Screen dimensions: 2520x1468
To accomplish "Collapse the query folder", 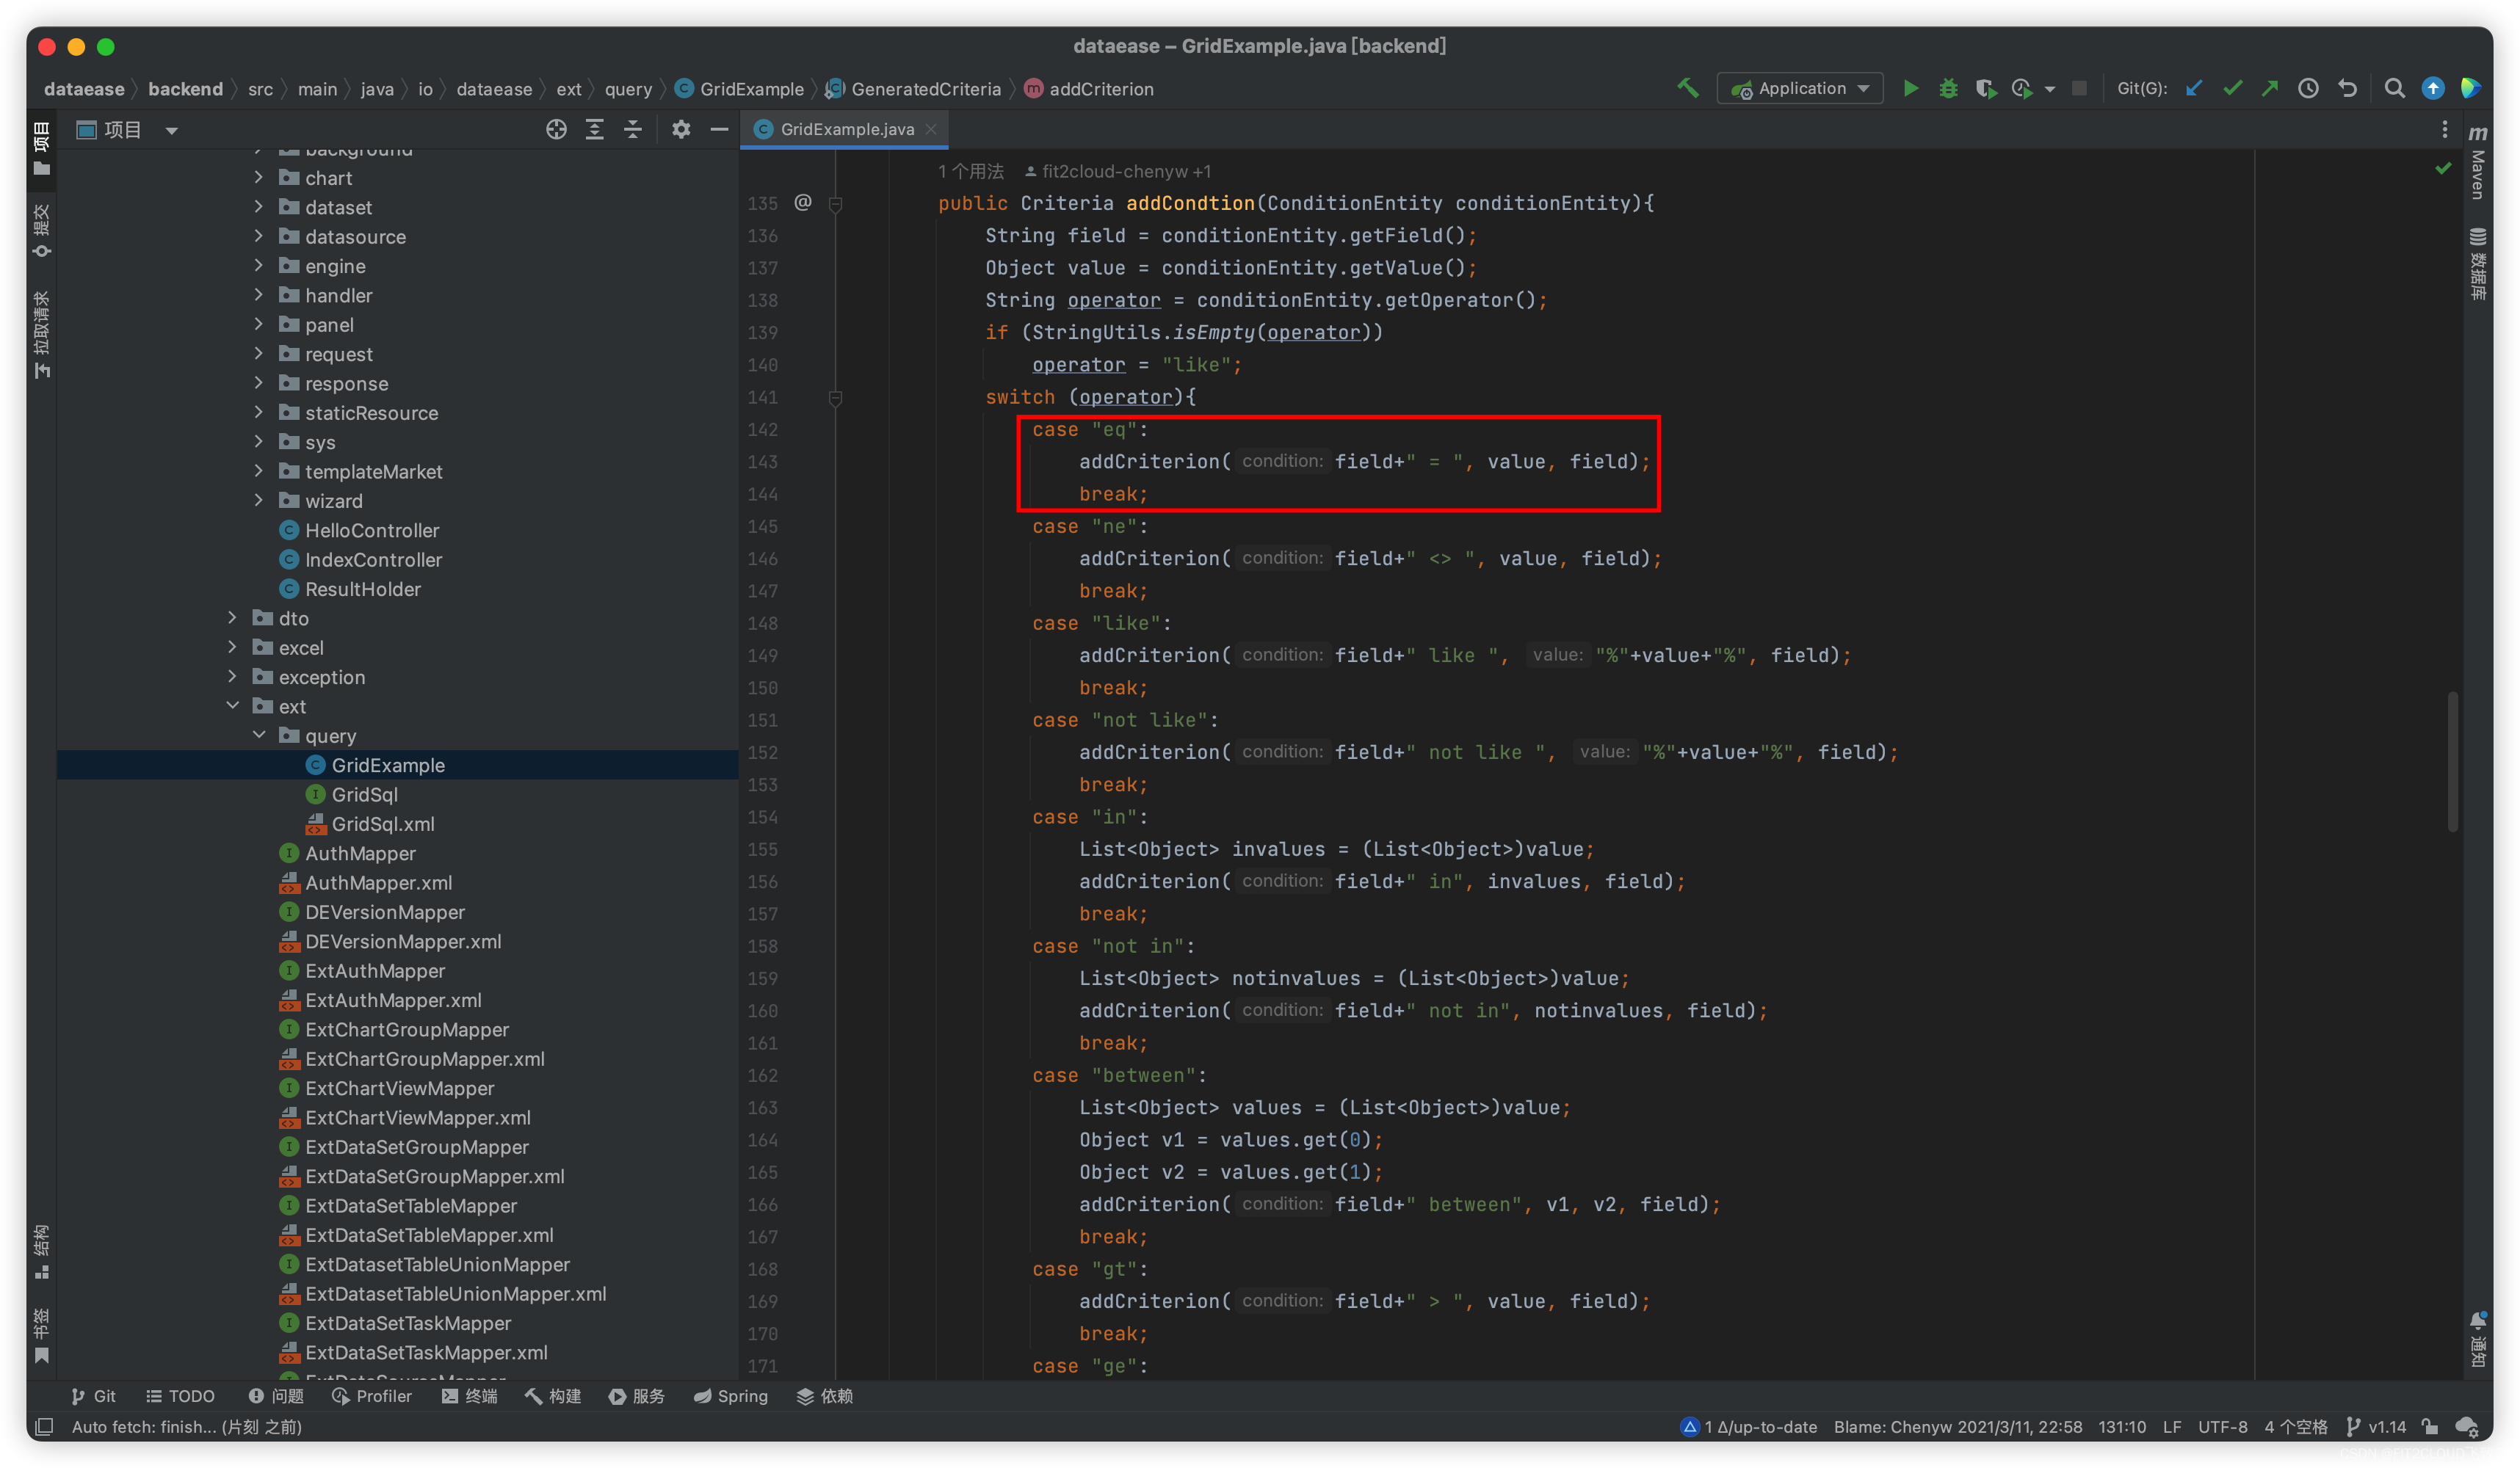I will (x=259, y=735).
